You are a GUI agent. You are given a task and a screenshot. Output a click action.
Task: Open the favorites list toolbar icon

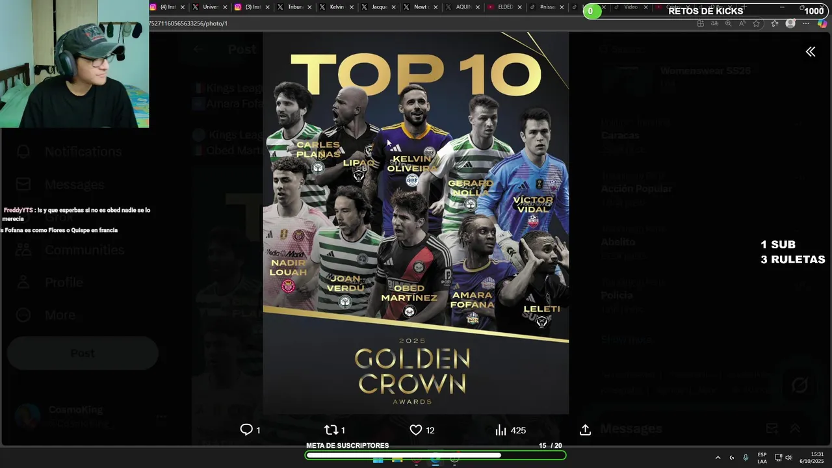click(774, 23)
